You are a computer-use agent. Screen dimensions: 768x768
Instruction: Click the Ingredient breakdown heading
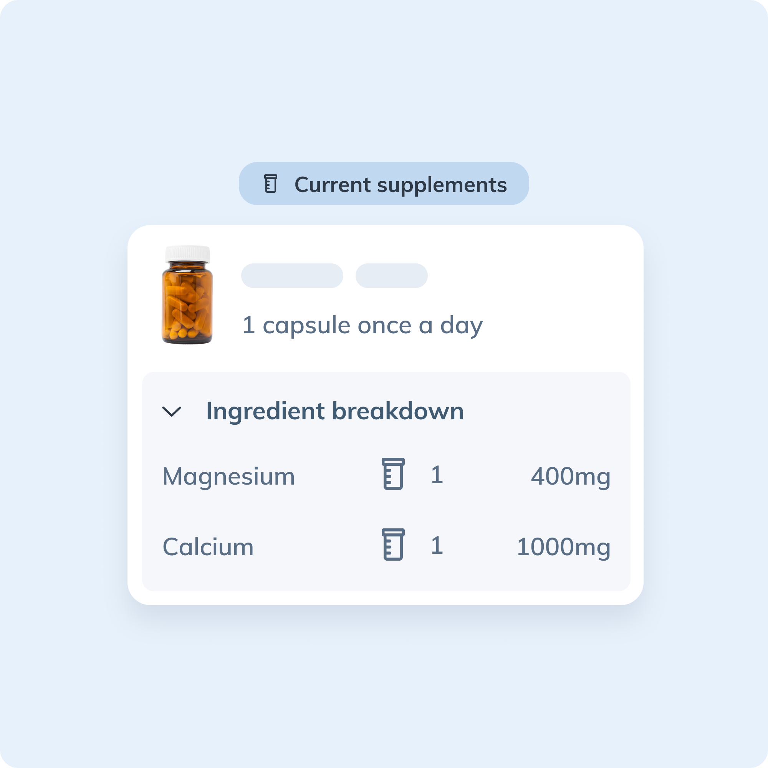pos(335,411)
